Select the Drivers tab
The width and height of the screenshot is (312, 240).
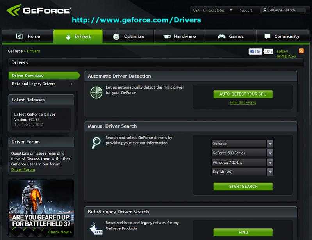pyautogui.click(x=78, y=36)
